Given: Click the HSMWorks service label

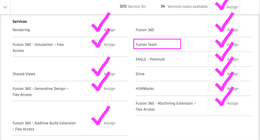Looking at the screenshot, I should 145,89.
